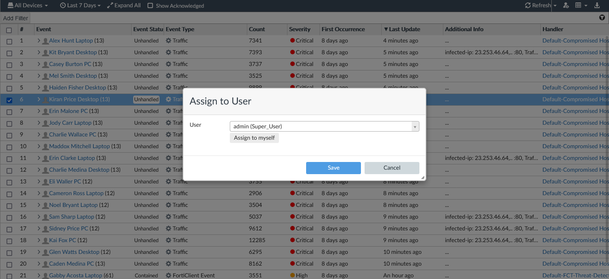Enable the Show Acknowledged checkbox
Screen dimensions: 609x279
pos(150,6)
